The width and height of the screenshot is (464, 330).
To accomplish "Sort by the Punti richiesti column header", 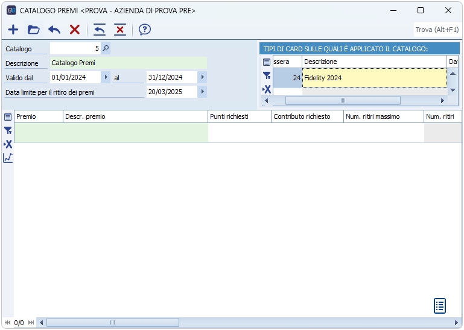I will 239,116.
